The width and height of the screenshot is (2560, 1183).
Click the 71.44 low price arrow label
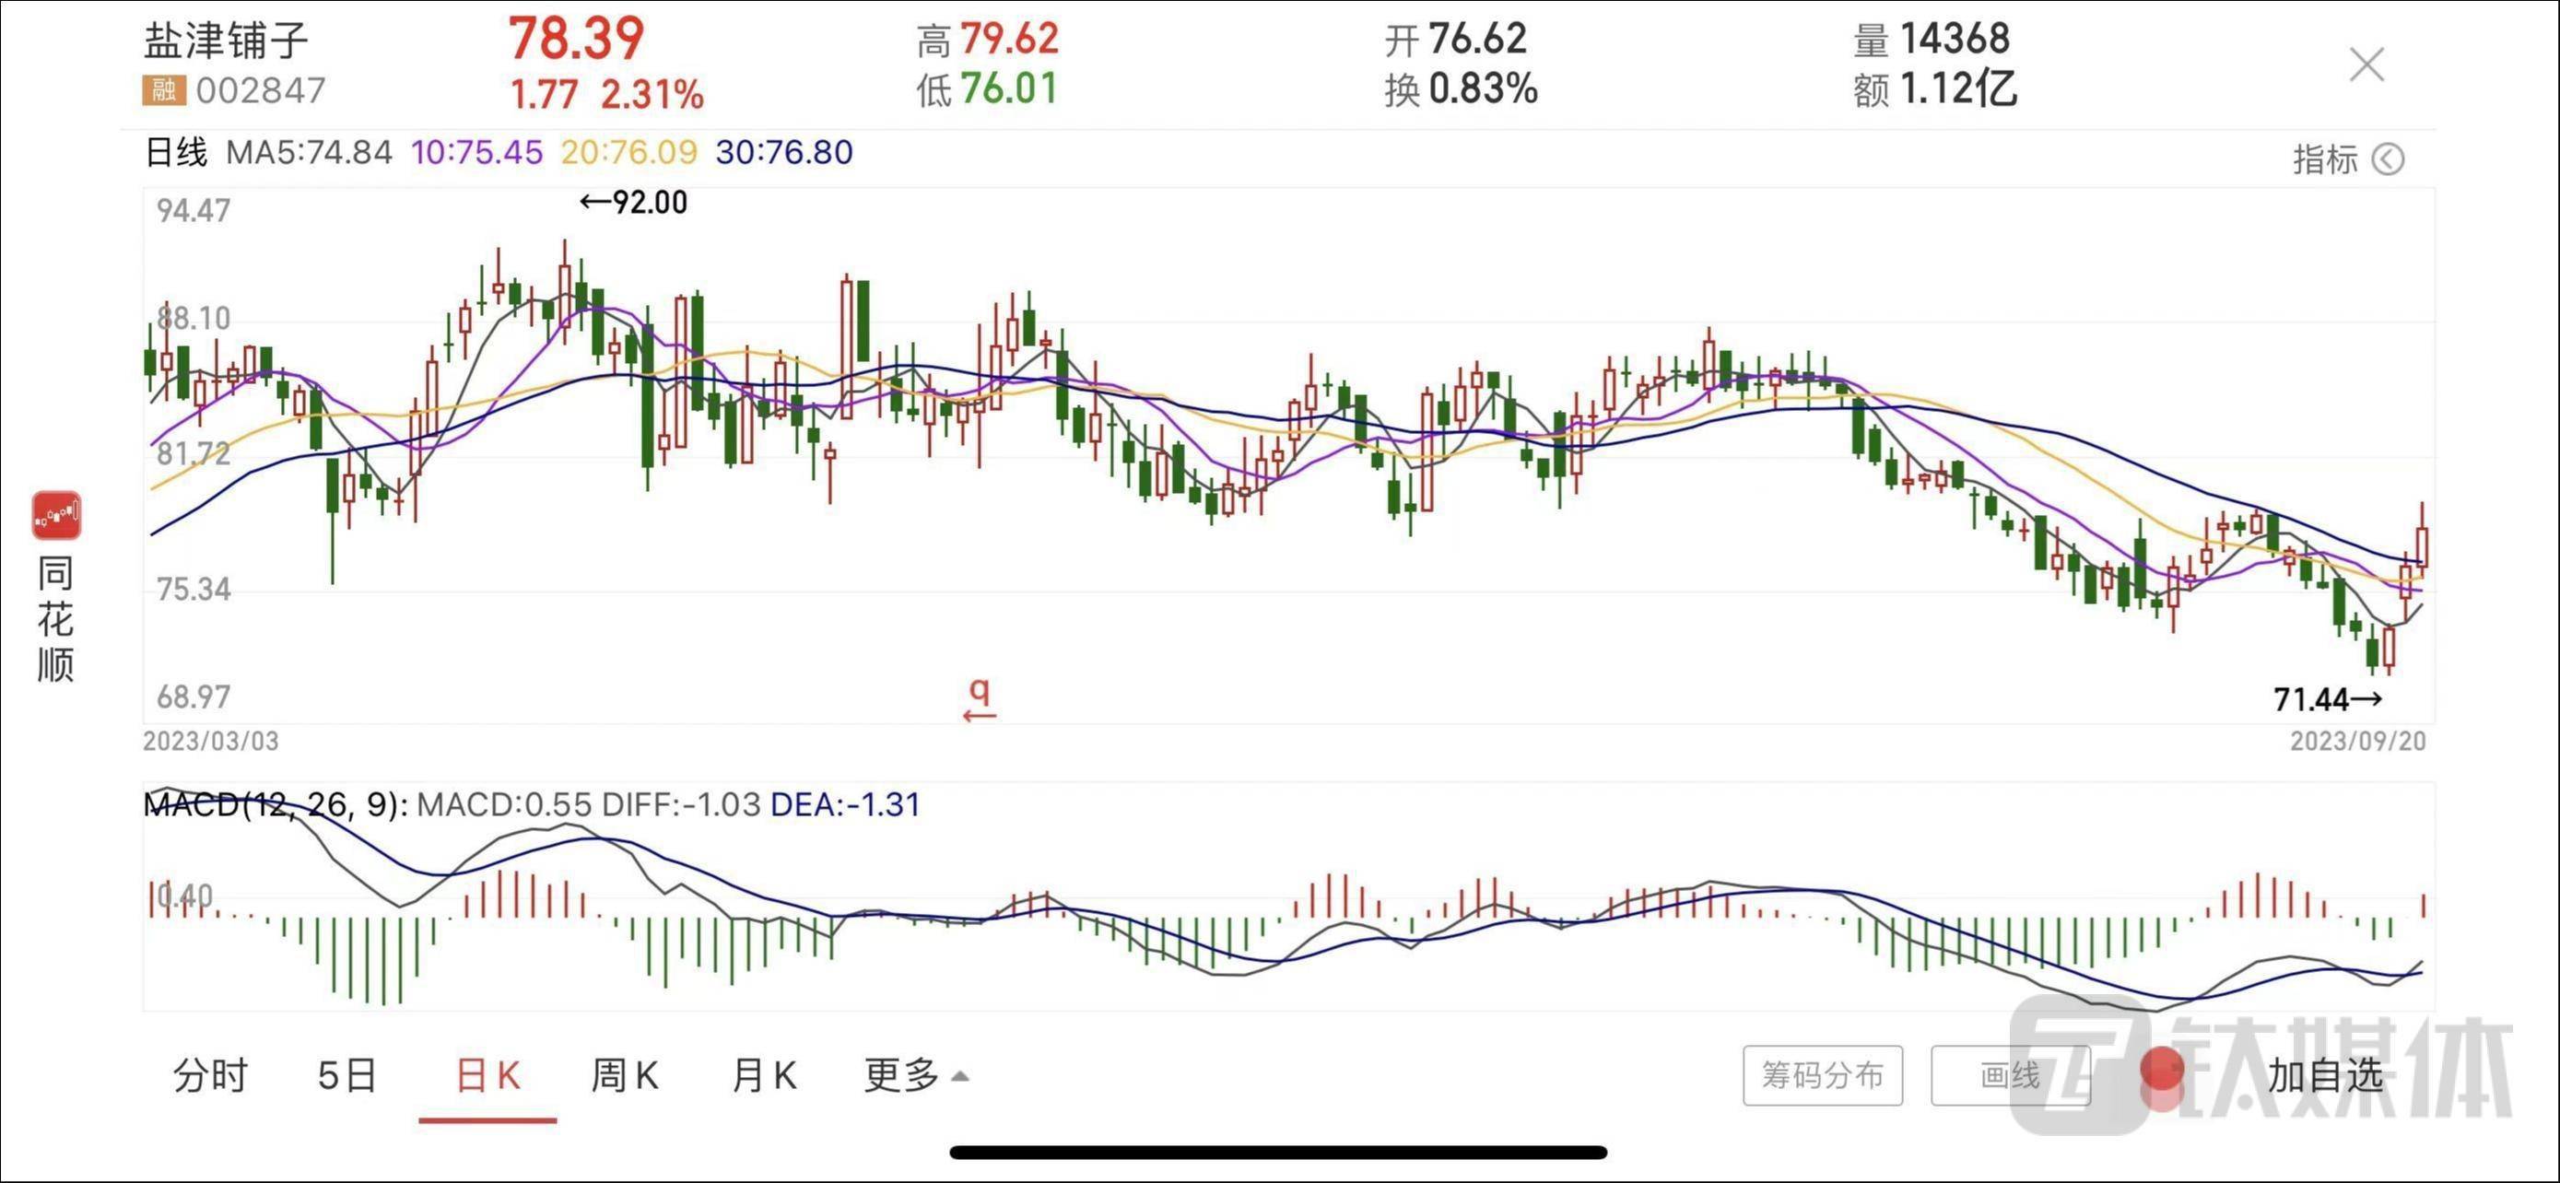(2328, 699)
